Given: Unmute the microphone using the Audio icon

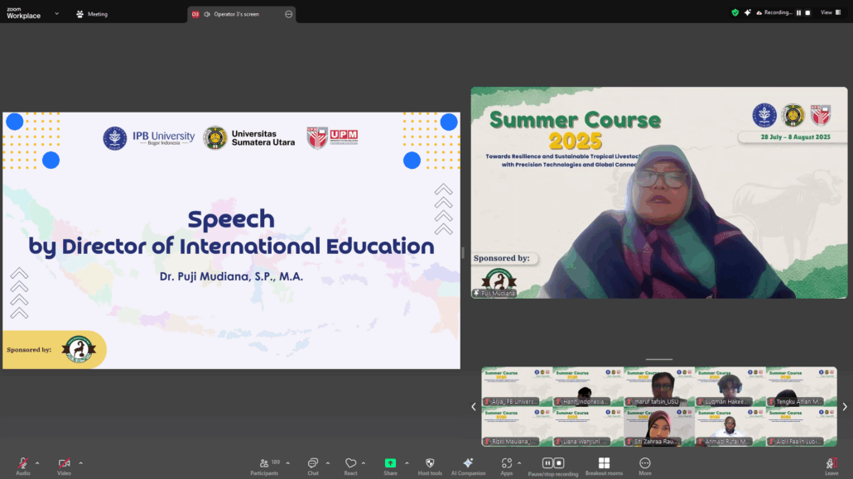Looking at the screenshot, I should click(23, 463).
